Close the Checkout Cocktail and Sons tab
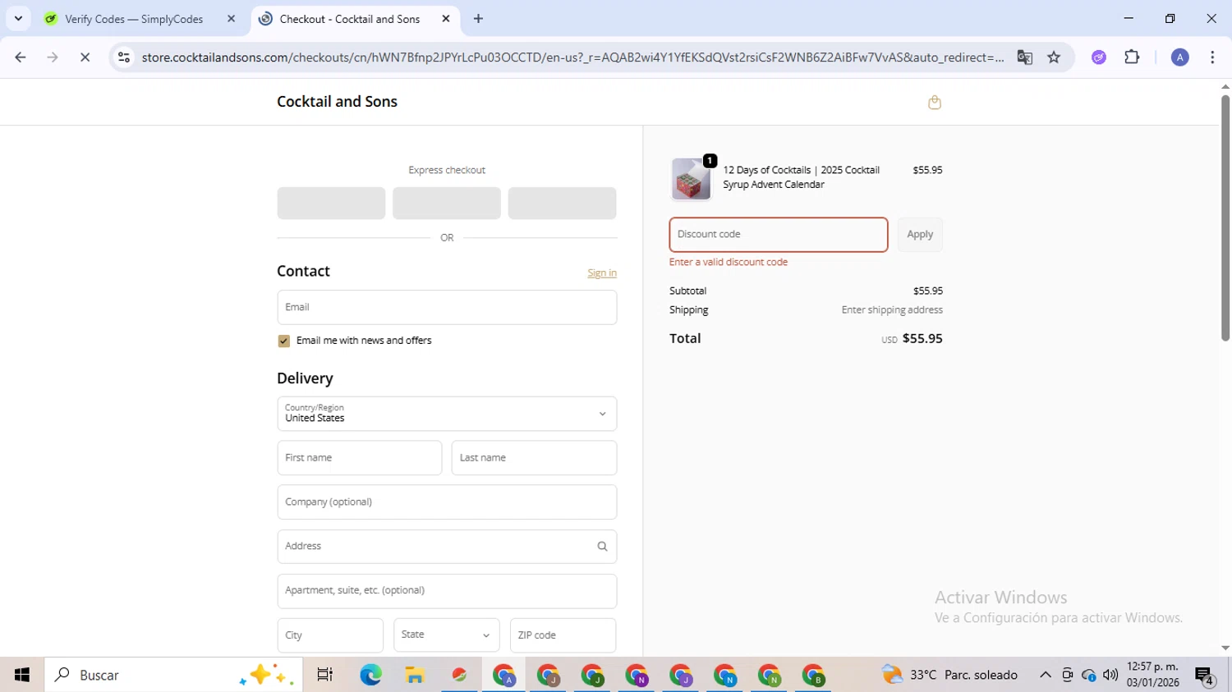The height and width of the screenshot is (692, 1232). pyautogui.click(x=446, y=19)
